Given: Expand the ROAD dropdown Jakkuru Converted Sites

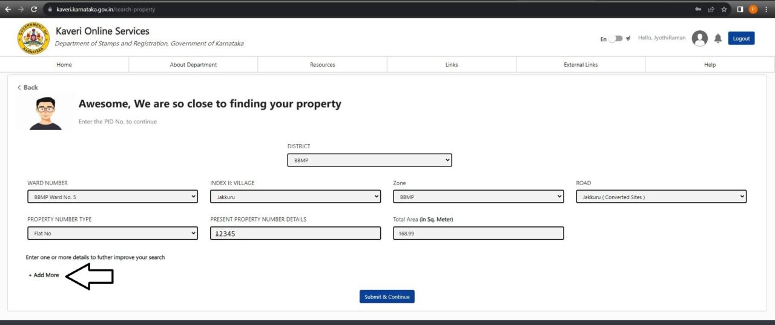Looking at the screenshot, I should click(661, 197).
